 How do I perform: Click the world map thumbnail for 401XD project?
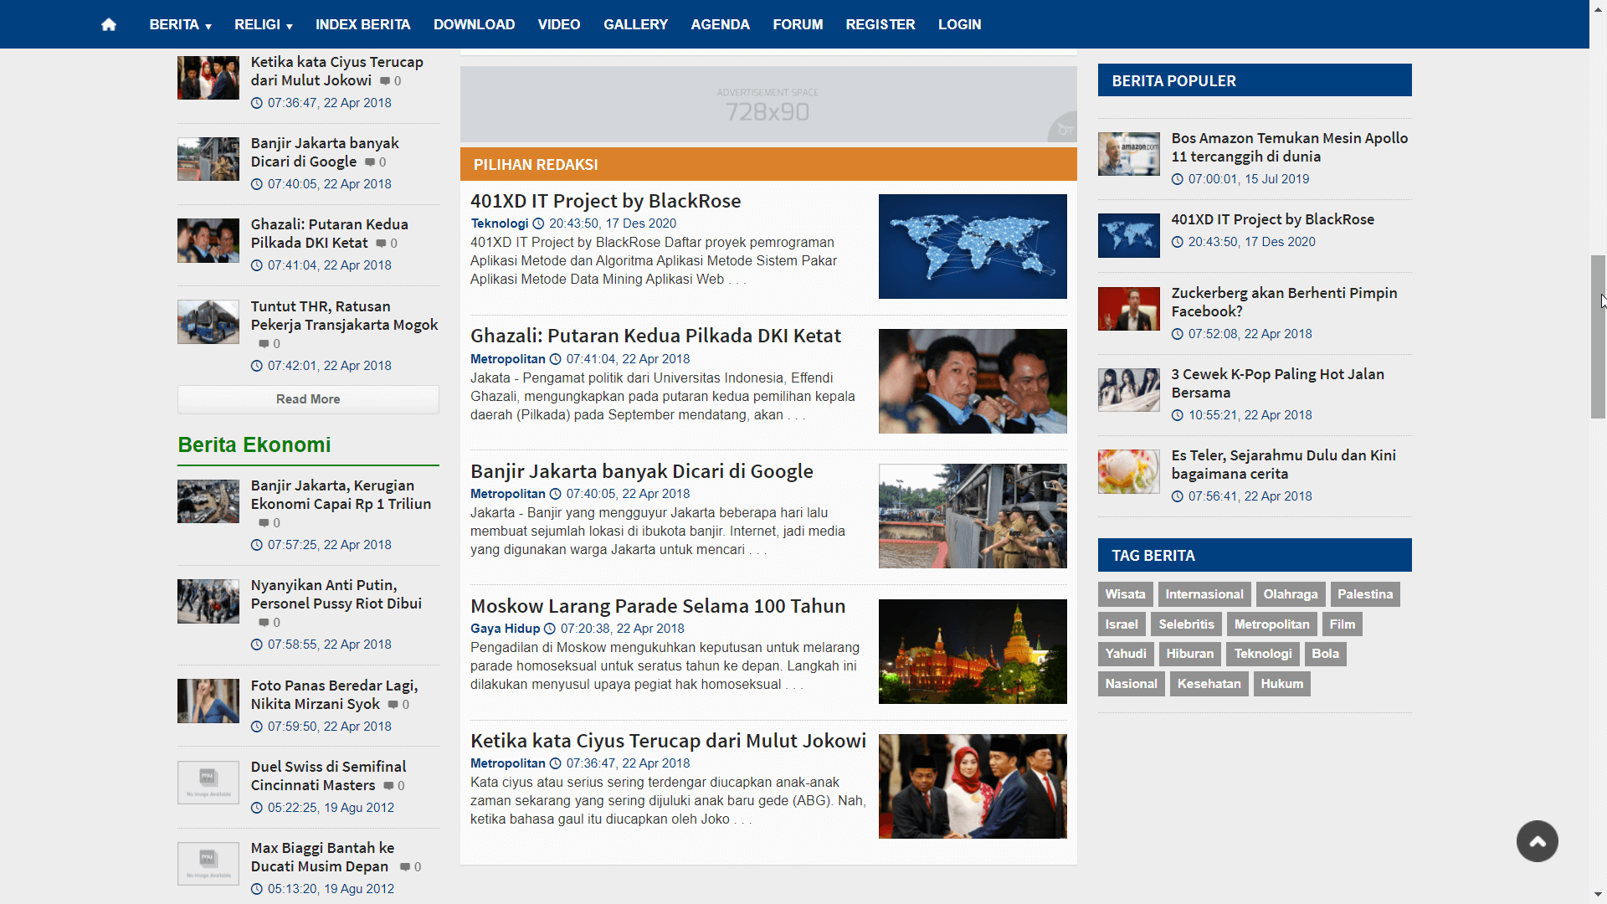pyautogui.click(x=973, y=246)
